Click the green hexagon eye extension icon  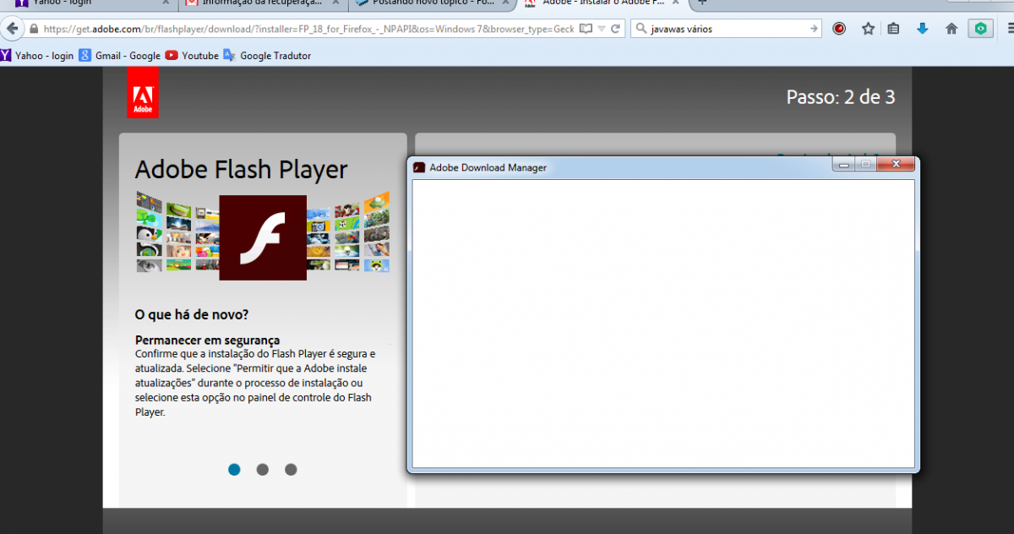tap(980, 29)
